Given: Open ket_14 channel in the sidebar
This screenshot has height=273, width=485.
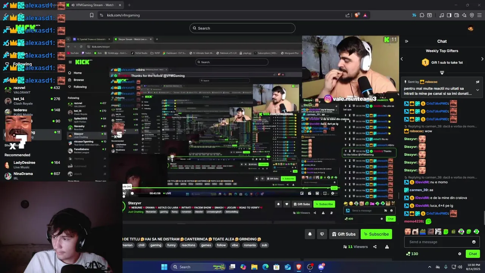Looking at the screenshot, I should point(32,100).
